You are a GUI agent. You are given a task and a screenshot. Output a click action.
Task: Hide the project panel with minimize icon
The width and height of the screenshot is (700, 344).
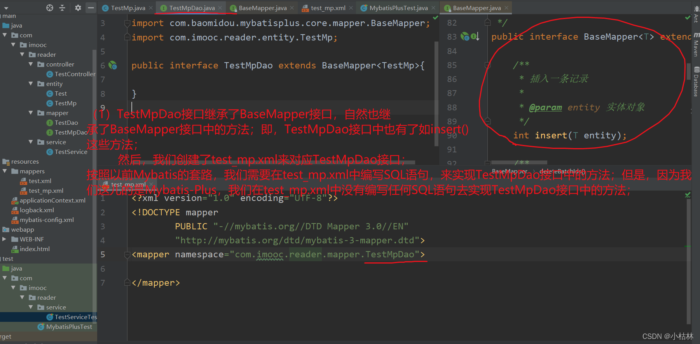tap(91, 8)
